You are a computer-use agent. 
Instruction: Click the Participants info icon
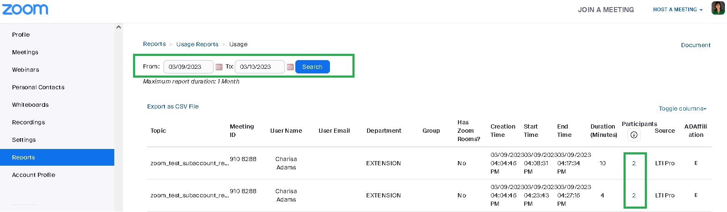(x=634, y=135)
